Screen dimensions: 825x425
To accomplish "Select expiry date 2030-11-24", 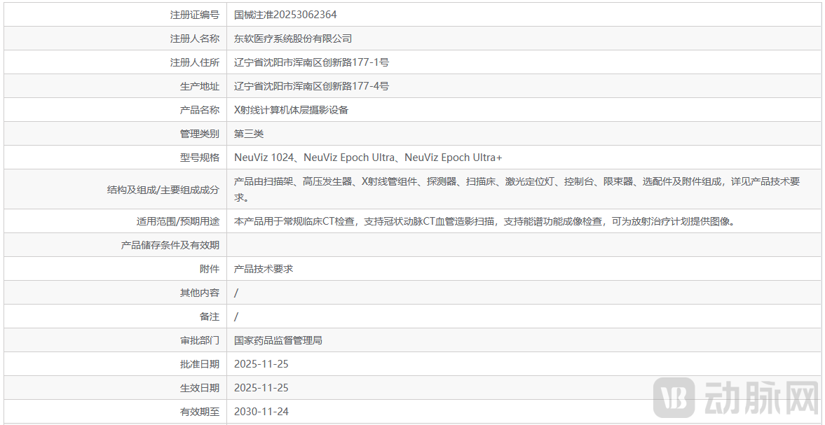I will point(262,411).
